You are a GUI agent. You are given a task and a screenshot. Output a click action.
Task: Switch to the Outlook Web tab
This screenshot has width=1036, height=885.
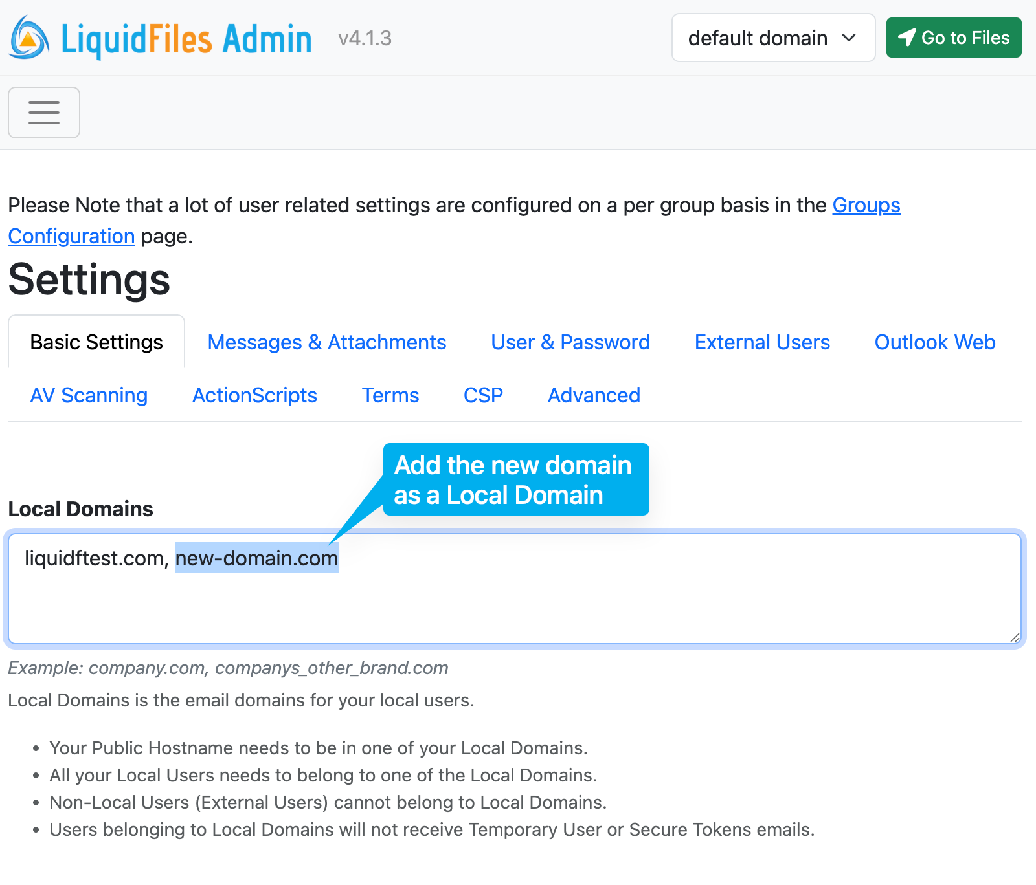[x=934, y=342]
